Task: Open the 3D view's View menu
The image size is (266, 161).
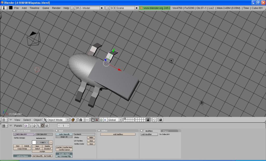Action: (17, 120)
